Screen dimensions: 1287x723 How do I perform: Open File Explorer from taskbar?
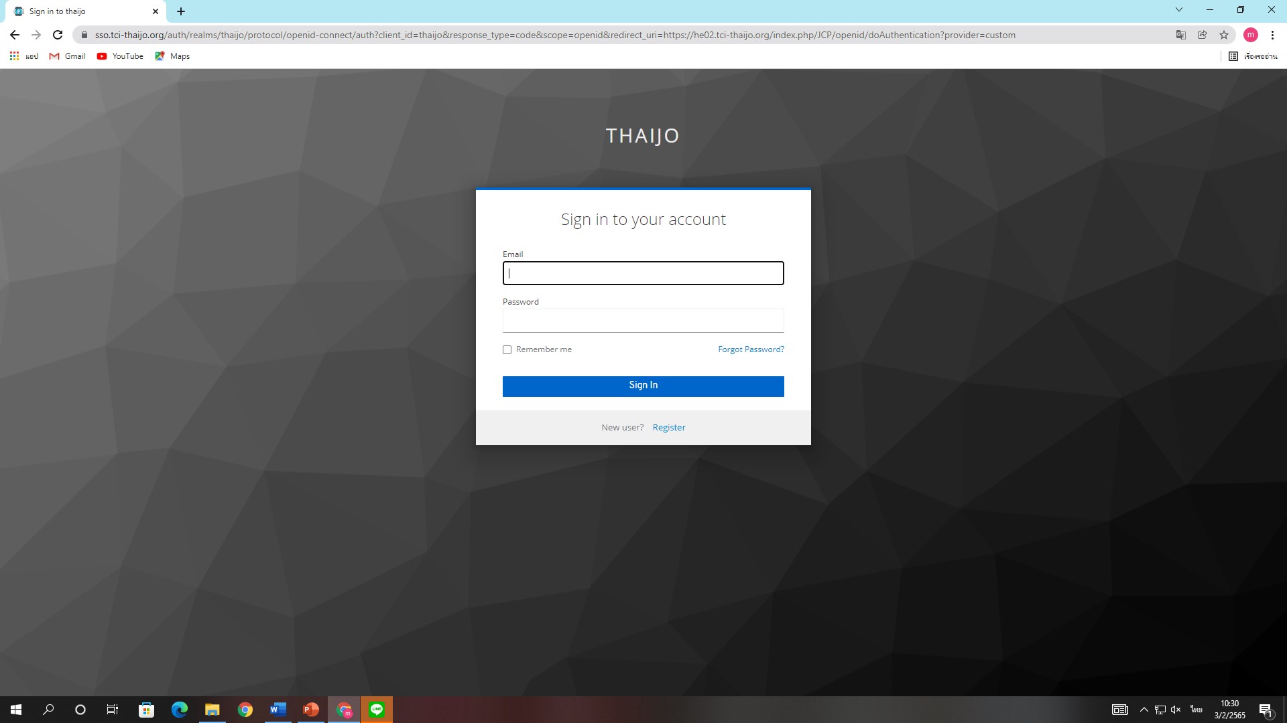[x=212, y=710]
